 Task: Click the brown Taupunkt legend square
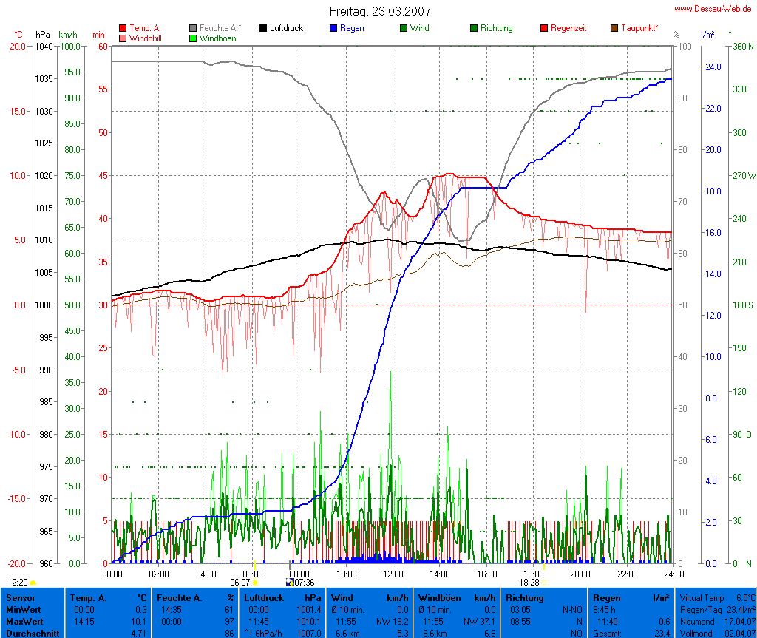coord(614,29)
